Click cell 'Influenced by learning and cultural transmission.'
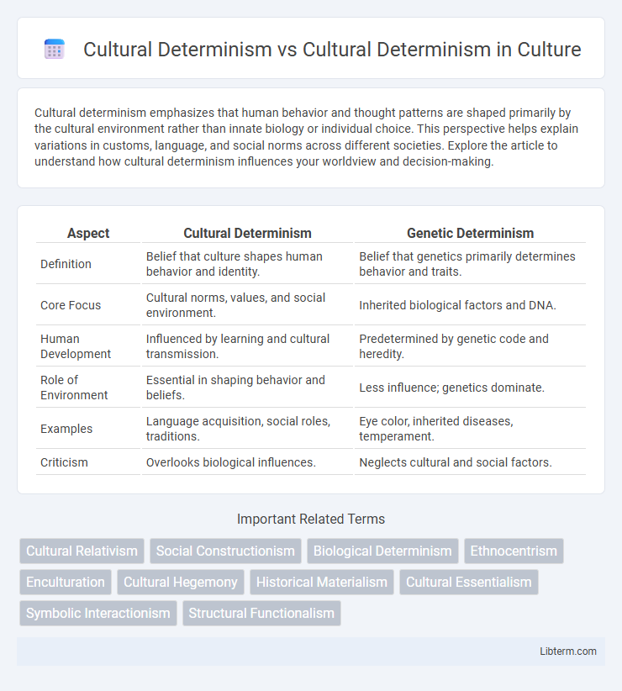The height and width of the screenshot is (691, 622). [x=248, y=346]
